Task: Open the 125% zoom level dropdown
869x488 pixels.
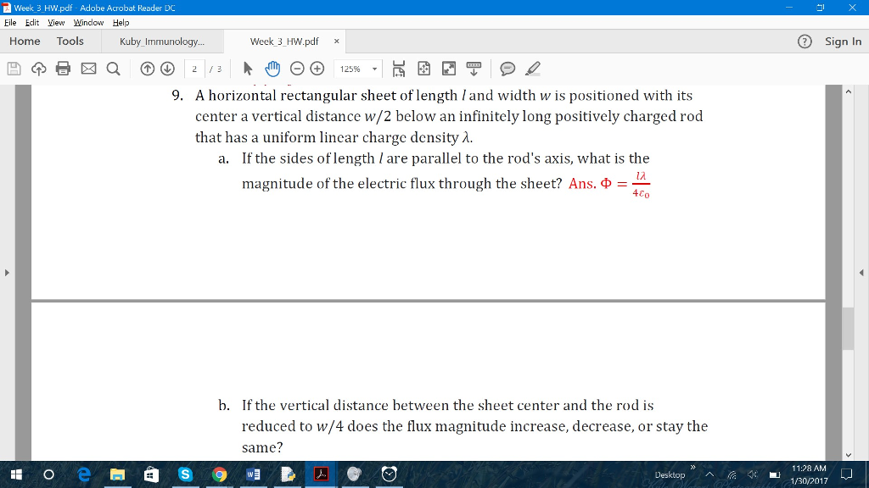Action: point(374,69)
